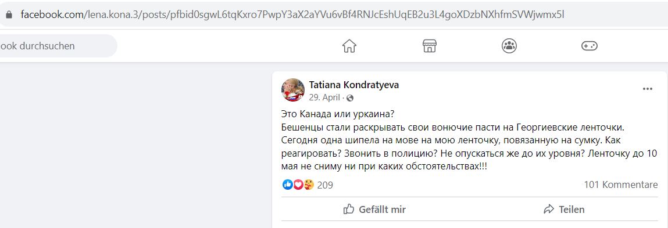Image resolution: width=668 pixels, height=228 pixels.
Task: Open Tatiana Kondratyeva profile name link
Action: tap(354, 85)
